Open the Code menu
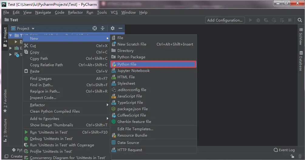This screenshot has width=305, height=160. [x=59, y=12]
